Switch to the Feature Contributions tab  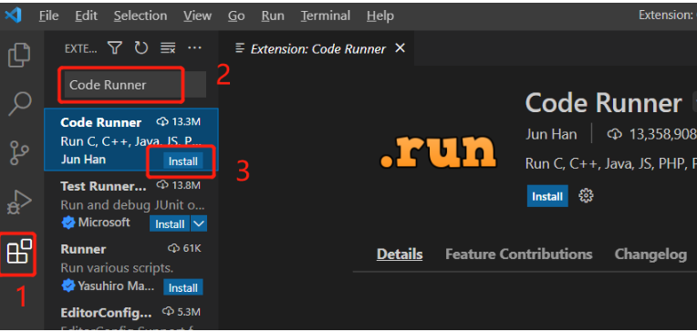tap(519, 254)
